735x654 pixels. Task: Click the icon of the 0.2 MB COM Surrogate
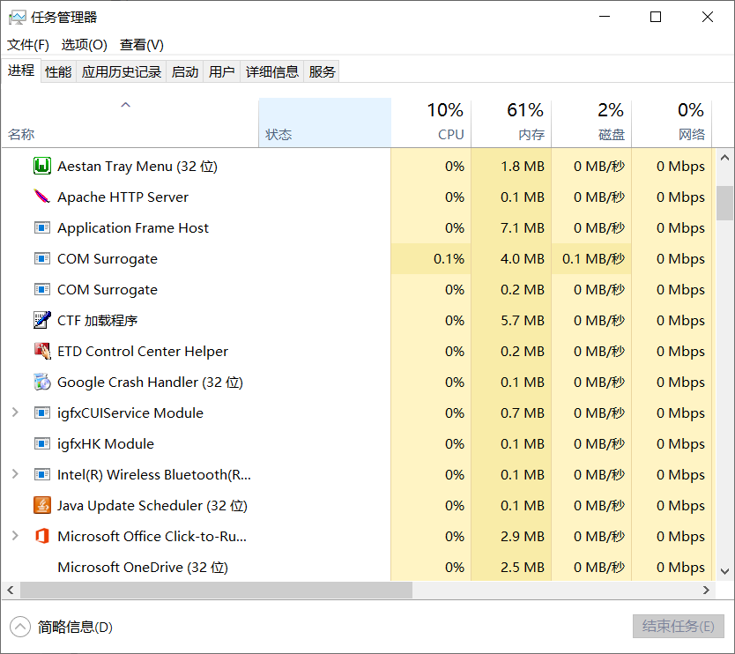42,290
